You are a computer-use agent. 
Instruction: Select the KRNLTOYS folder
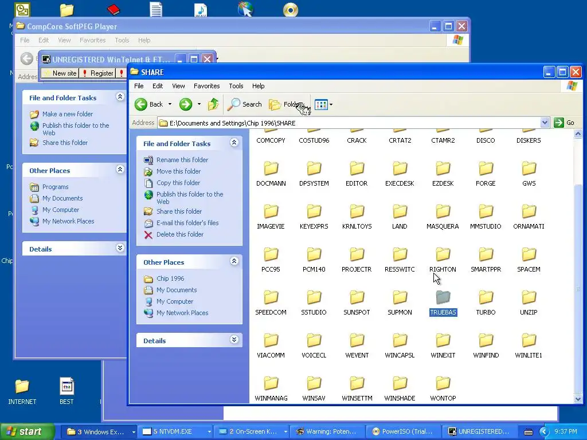[x=357, y=217]
